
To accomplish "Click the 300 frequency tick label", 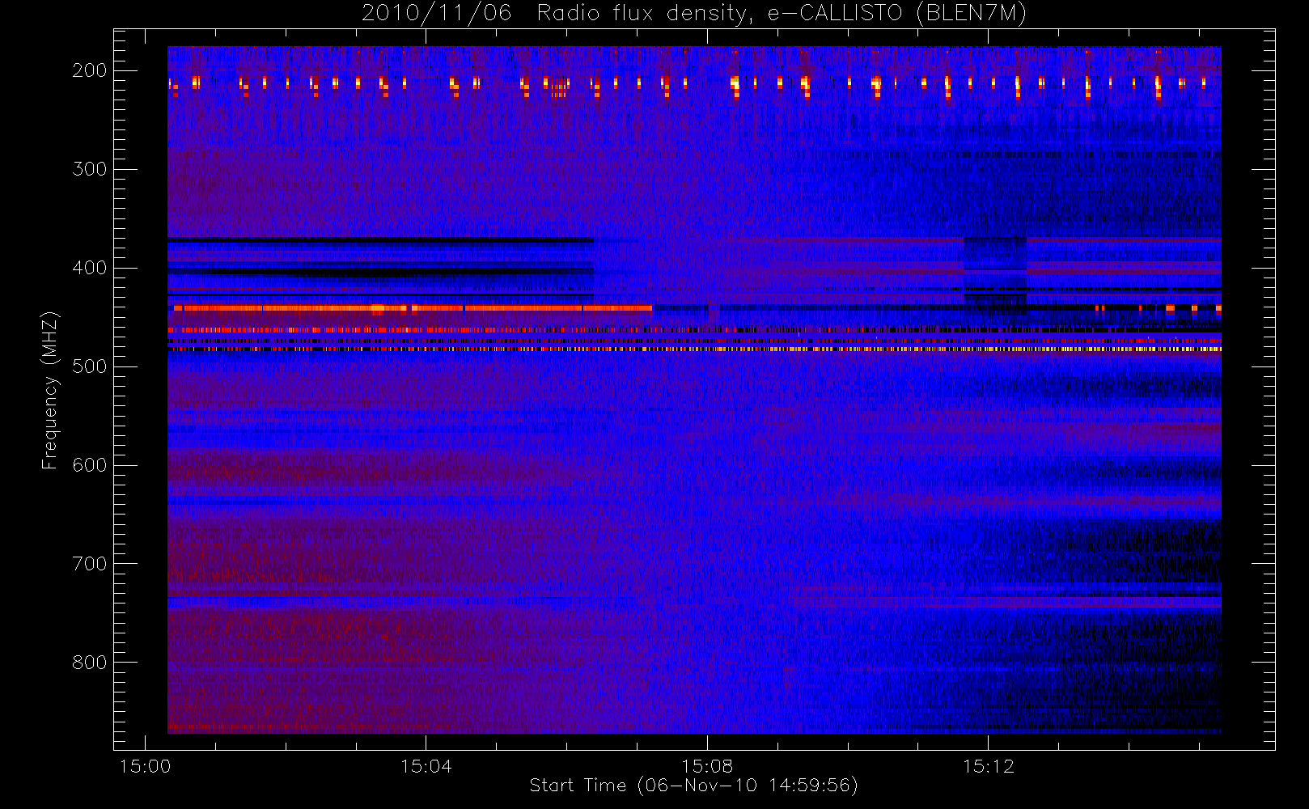I will (90, 169).
